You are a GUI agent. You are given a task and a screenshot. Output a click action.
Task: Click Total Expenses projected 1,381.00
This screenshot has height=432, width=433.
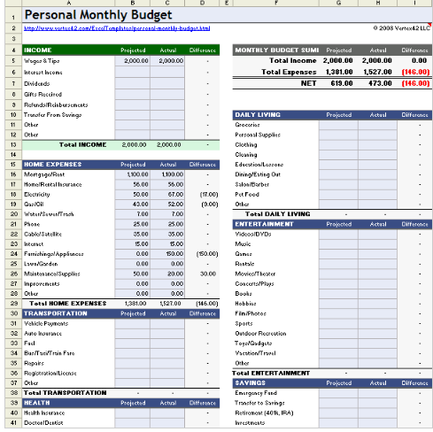click(339, 72)
